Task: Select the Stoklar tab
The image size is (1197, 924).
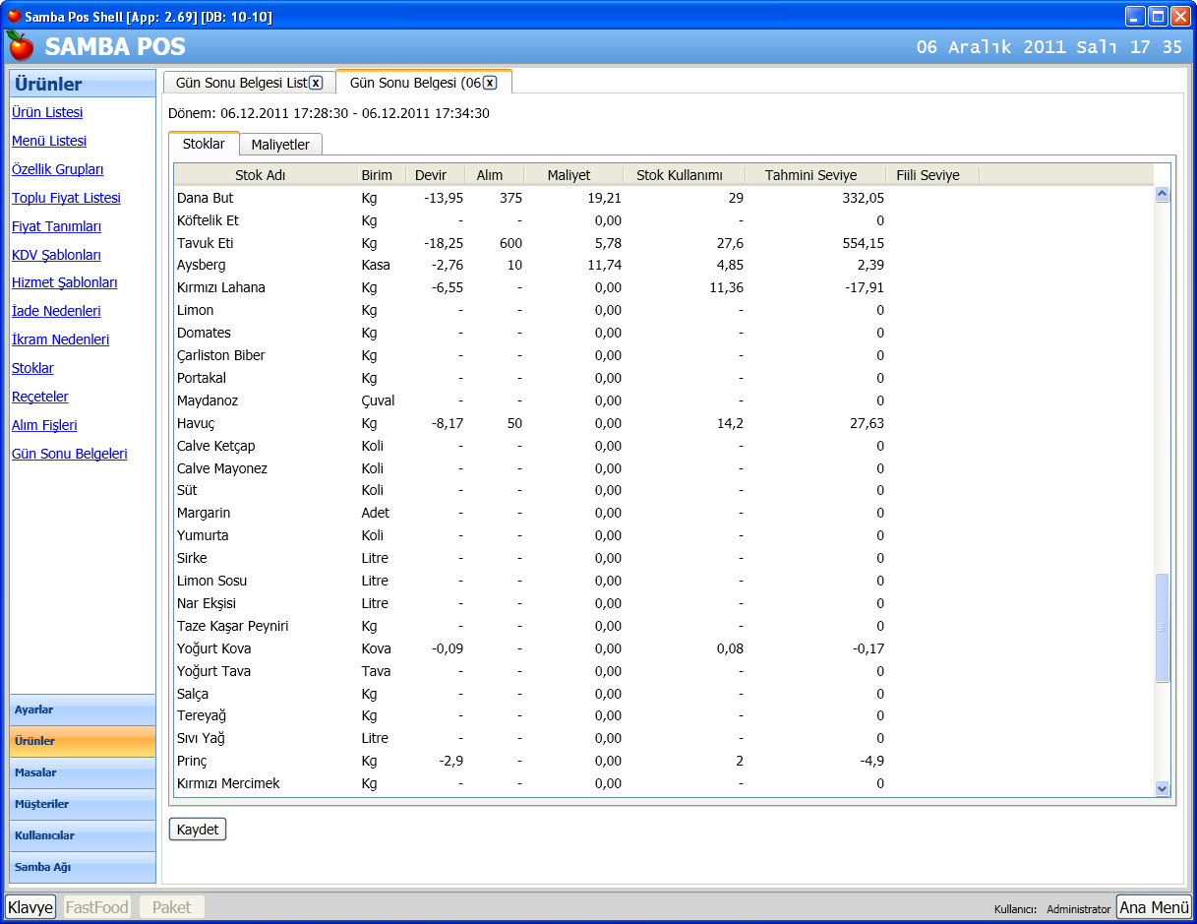Action: click(x=204, y=144)
